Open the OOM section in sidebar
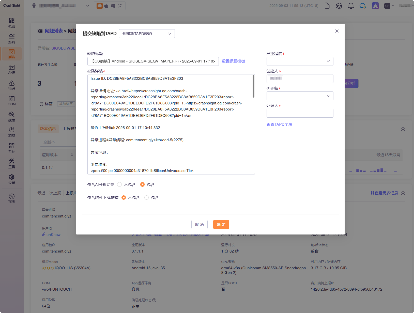This screenshot has height=313, width=414. [12, 101]
